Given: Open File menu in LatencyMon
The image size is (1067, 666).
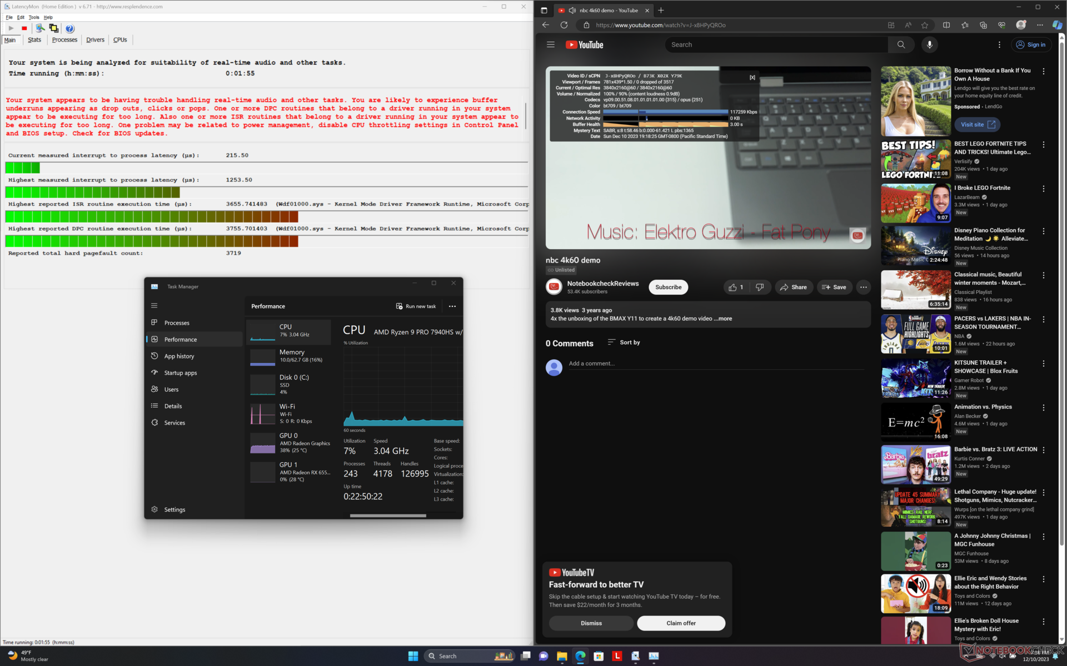Looking at the screenshot, I should pos(9,17).
